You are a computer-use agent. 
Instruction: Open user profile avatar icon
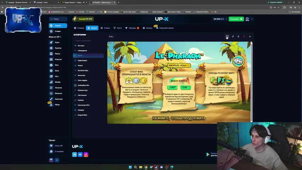pos(247,19)
